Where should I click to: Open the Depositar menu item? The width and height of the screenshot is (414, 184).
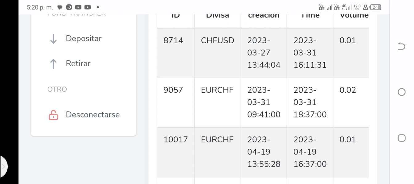(84, 39)
